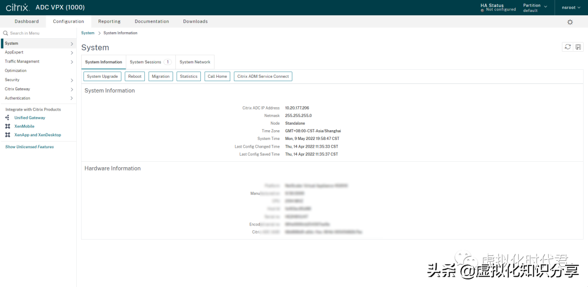Expand the System menu chevron
This screenshot has height=287, width=588.
click(72, 44)
